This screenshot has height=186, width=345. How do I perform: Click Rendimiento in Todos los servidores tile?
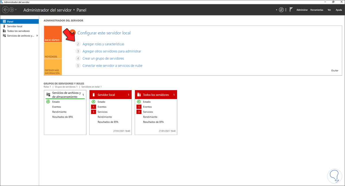click(150, 117)
